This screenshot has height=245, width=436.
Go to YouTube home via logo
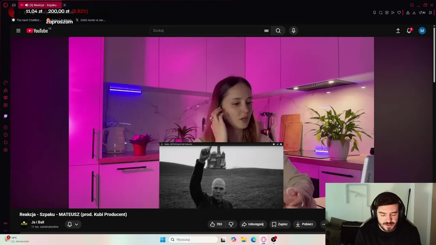pyautogui.click(x=37, y=31)
